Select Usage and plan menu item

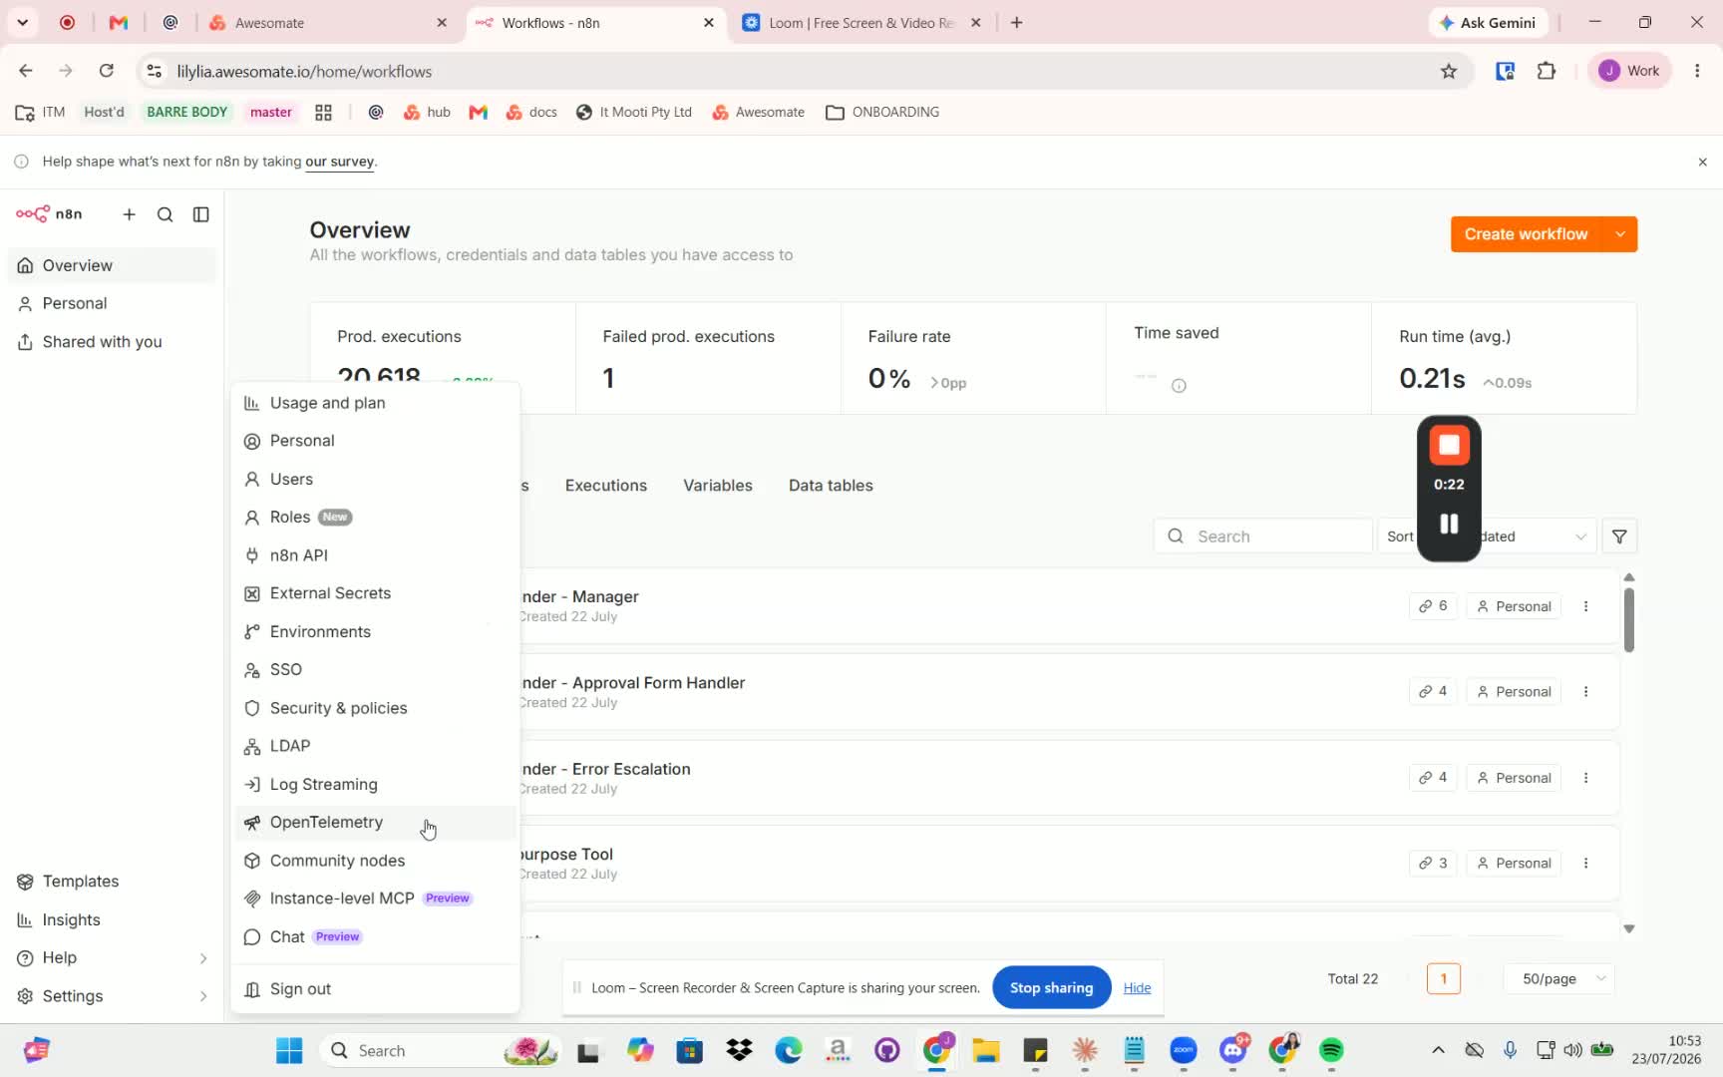pos(375,403)
